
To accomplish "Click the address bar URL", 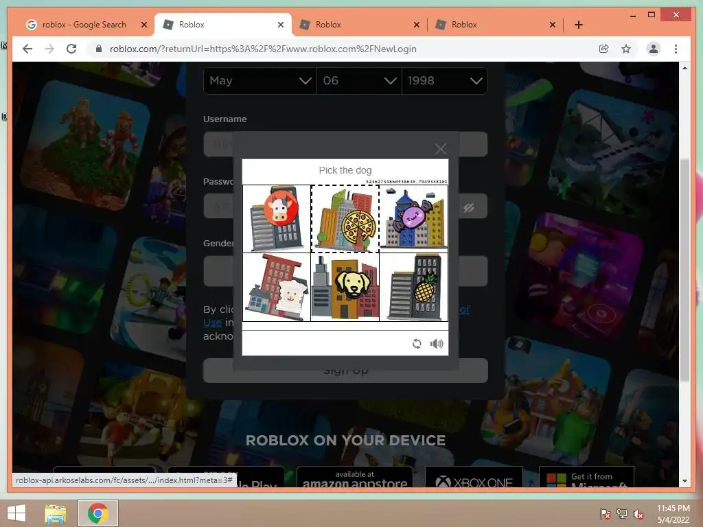I will coord(263,49).
